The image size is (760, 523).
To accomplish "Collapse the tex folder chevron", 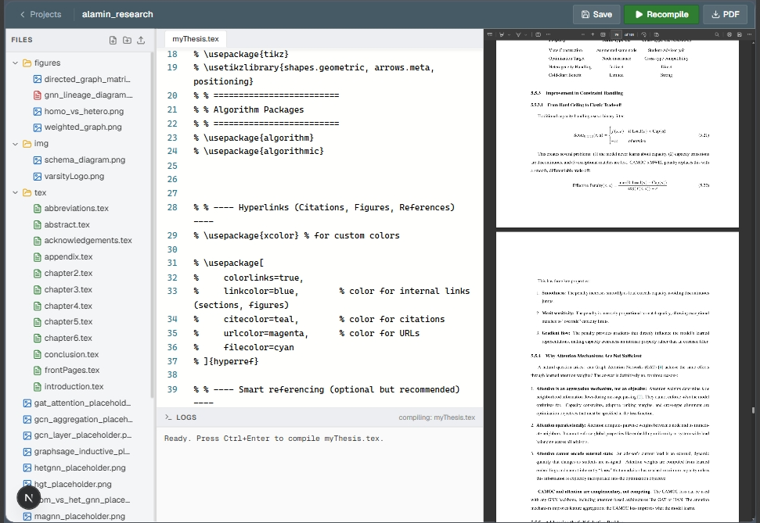I will click(15, 193).
